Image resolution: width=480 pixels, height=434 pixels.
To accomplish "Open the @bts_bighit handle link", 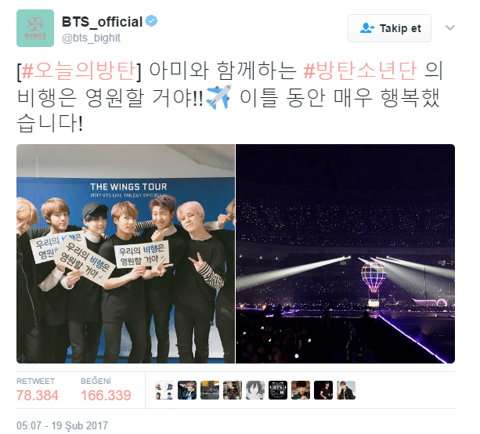I will [92, 38].
